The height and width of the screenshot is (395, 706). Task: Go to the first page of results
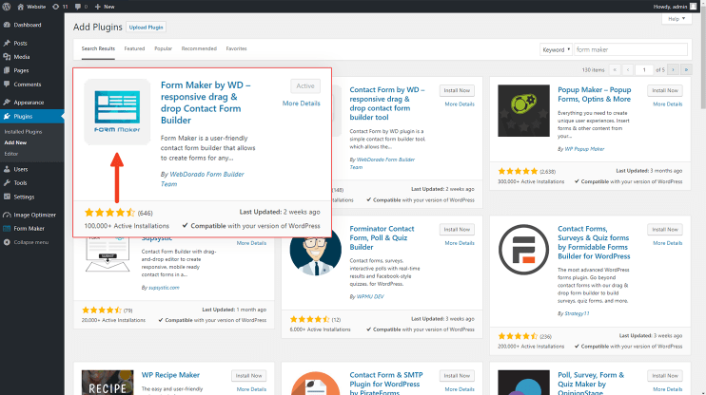tap(615, 69)
